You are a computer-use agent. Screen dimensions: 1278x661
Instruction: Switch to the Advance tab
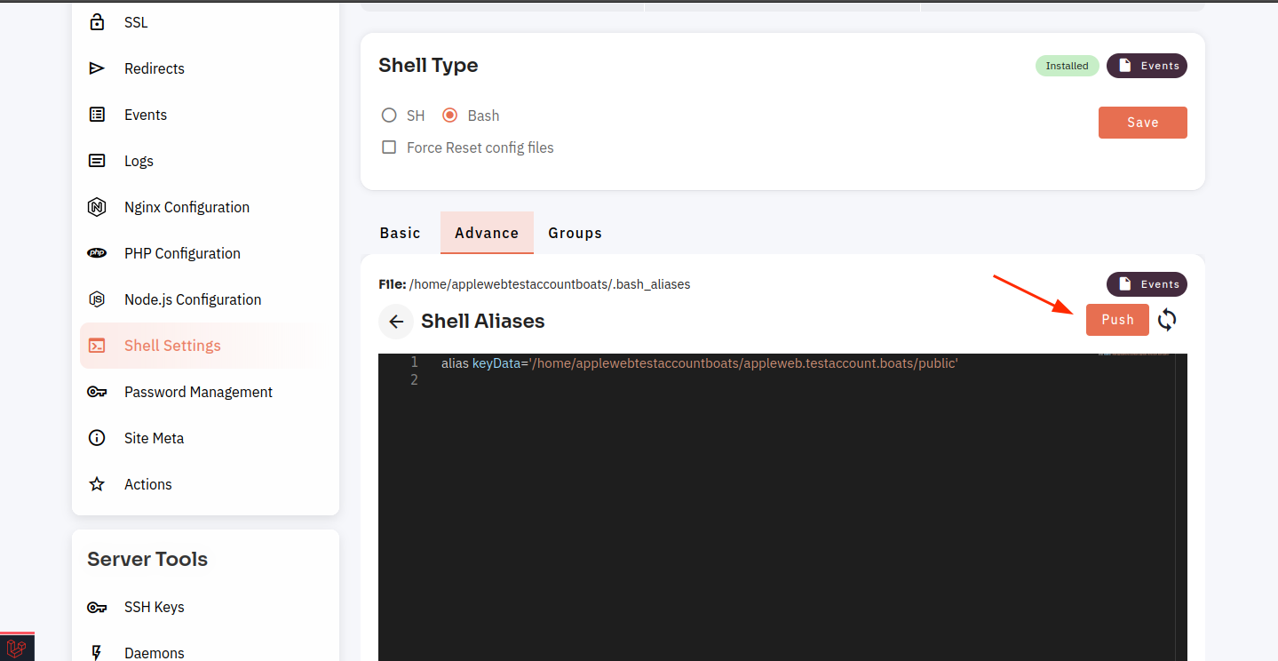coord(487,233)
